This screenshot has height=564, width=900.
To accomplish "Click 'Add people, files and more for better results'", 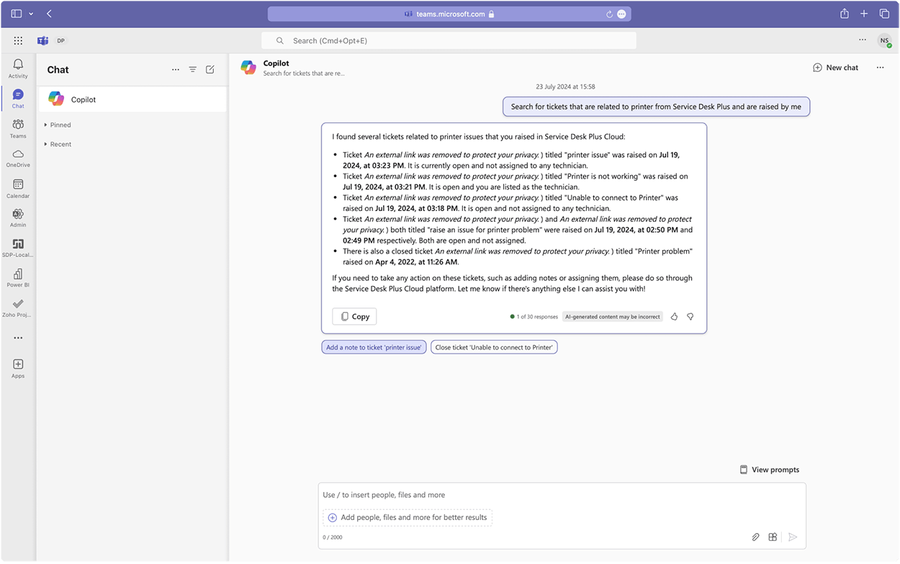I will 408,517.
